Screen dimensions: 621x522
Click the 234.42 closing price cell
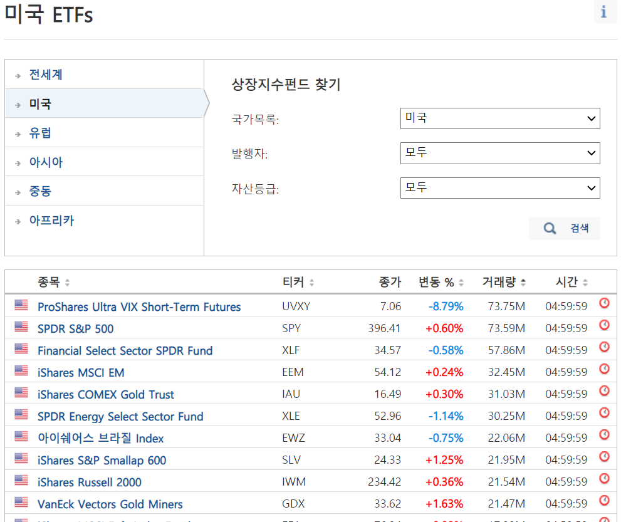[384, 482]
